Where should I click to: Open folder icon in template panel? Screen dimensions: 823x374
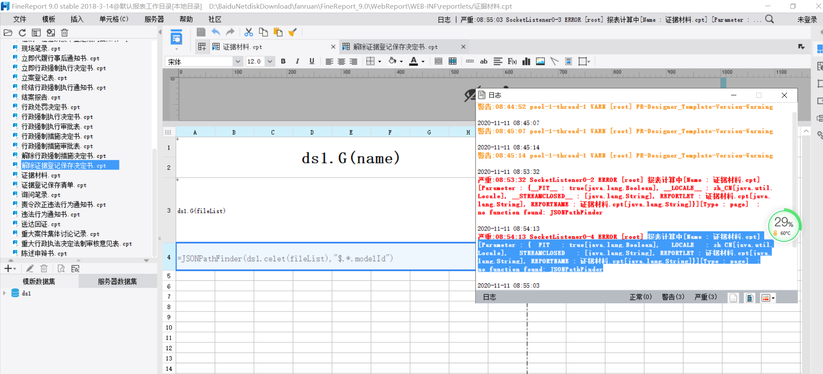(8, 33)
